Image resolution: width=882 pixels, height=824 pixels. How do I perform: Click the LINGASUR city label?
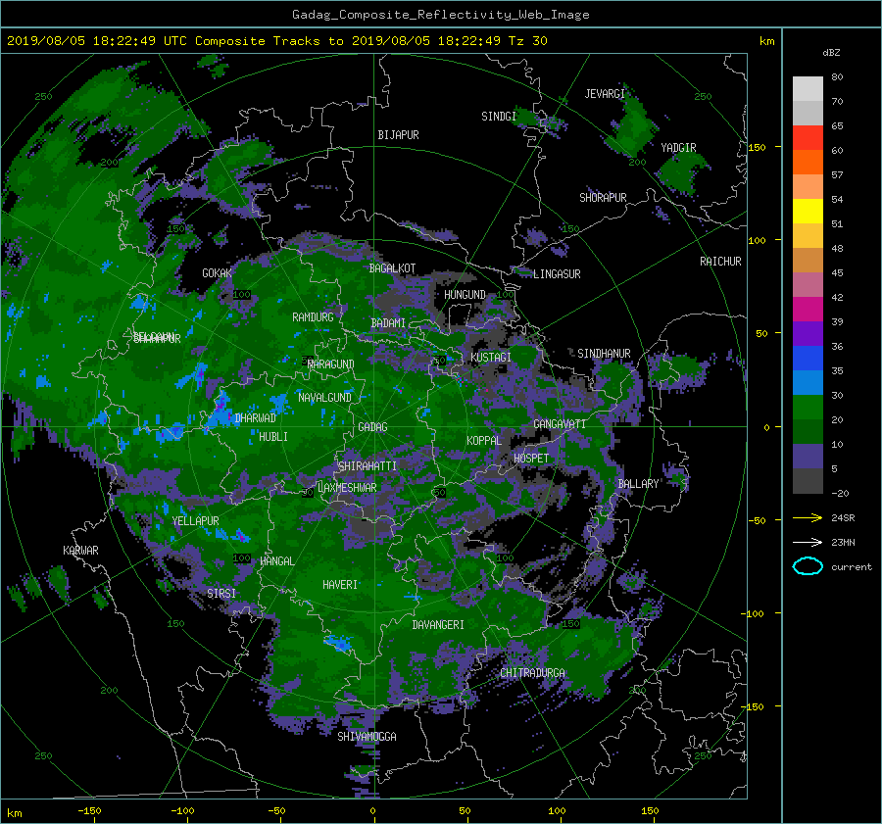pyautogui.click(x=557, y=274)
